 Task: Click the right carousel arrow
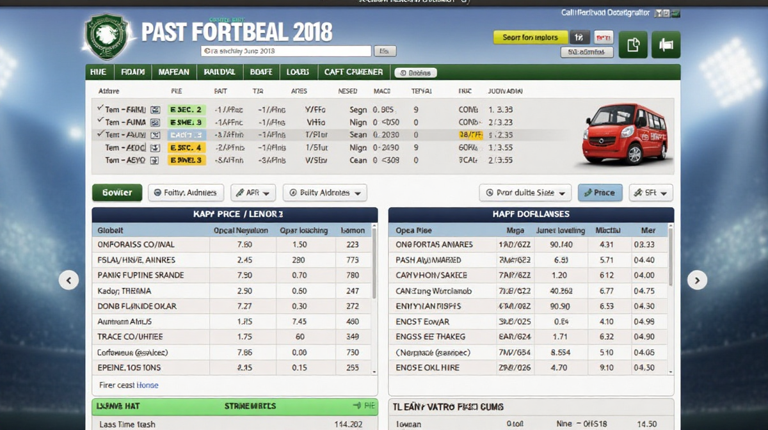click(697, 280)
